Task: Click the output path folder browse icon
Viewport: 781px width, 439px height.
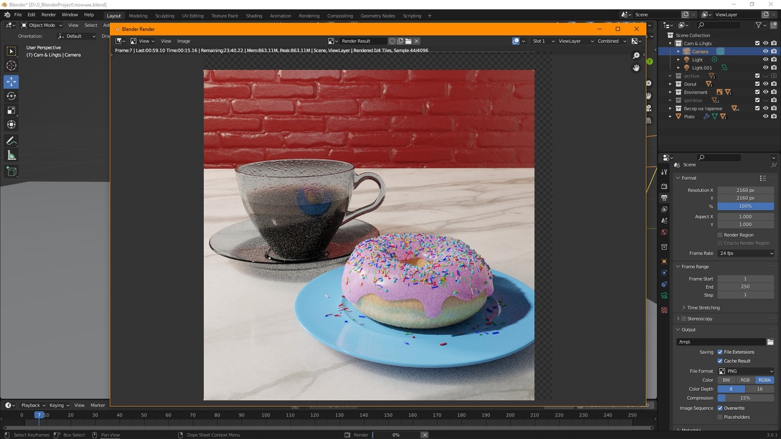Action: (770, 342)
